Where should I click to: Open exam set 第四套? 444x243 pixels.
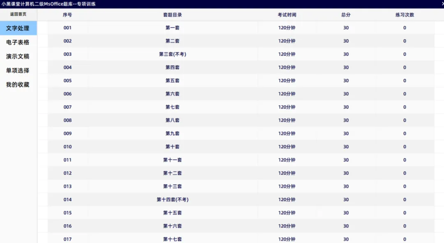172,67
